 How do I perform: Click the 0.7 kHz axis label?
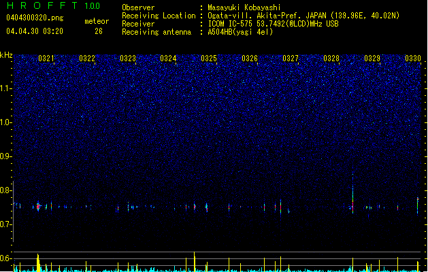tap(6, 224)
